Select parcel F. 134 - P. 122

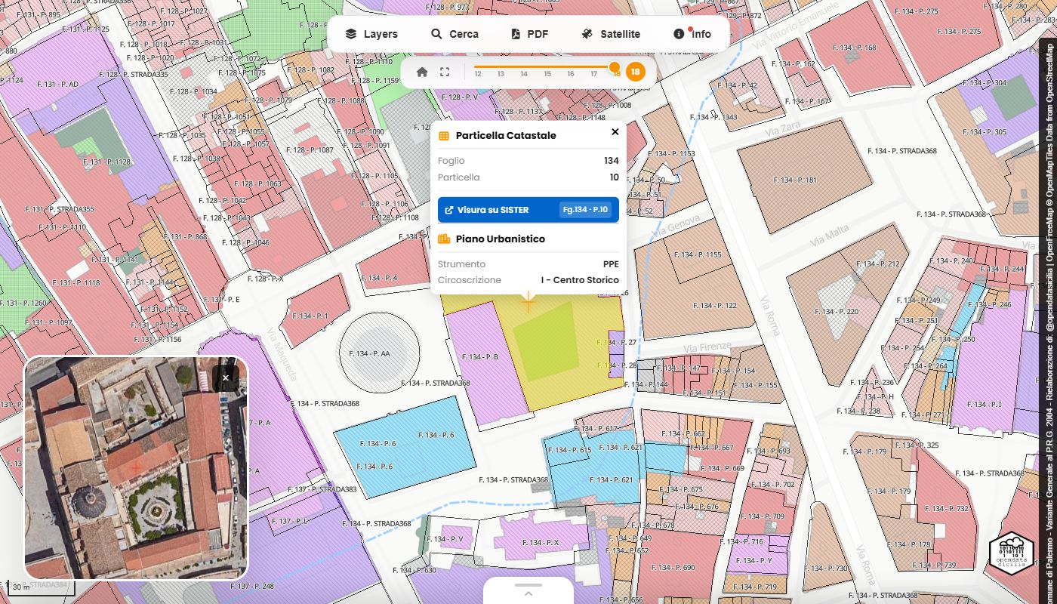pyautogui.click(x=715, y=306)
